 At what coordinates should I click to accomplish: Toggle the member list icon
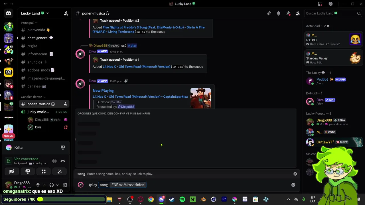tap(298, 13)
